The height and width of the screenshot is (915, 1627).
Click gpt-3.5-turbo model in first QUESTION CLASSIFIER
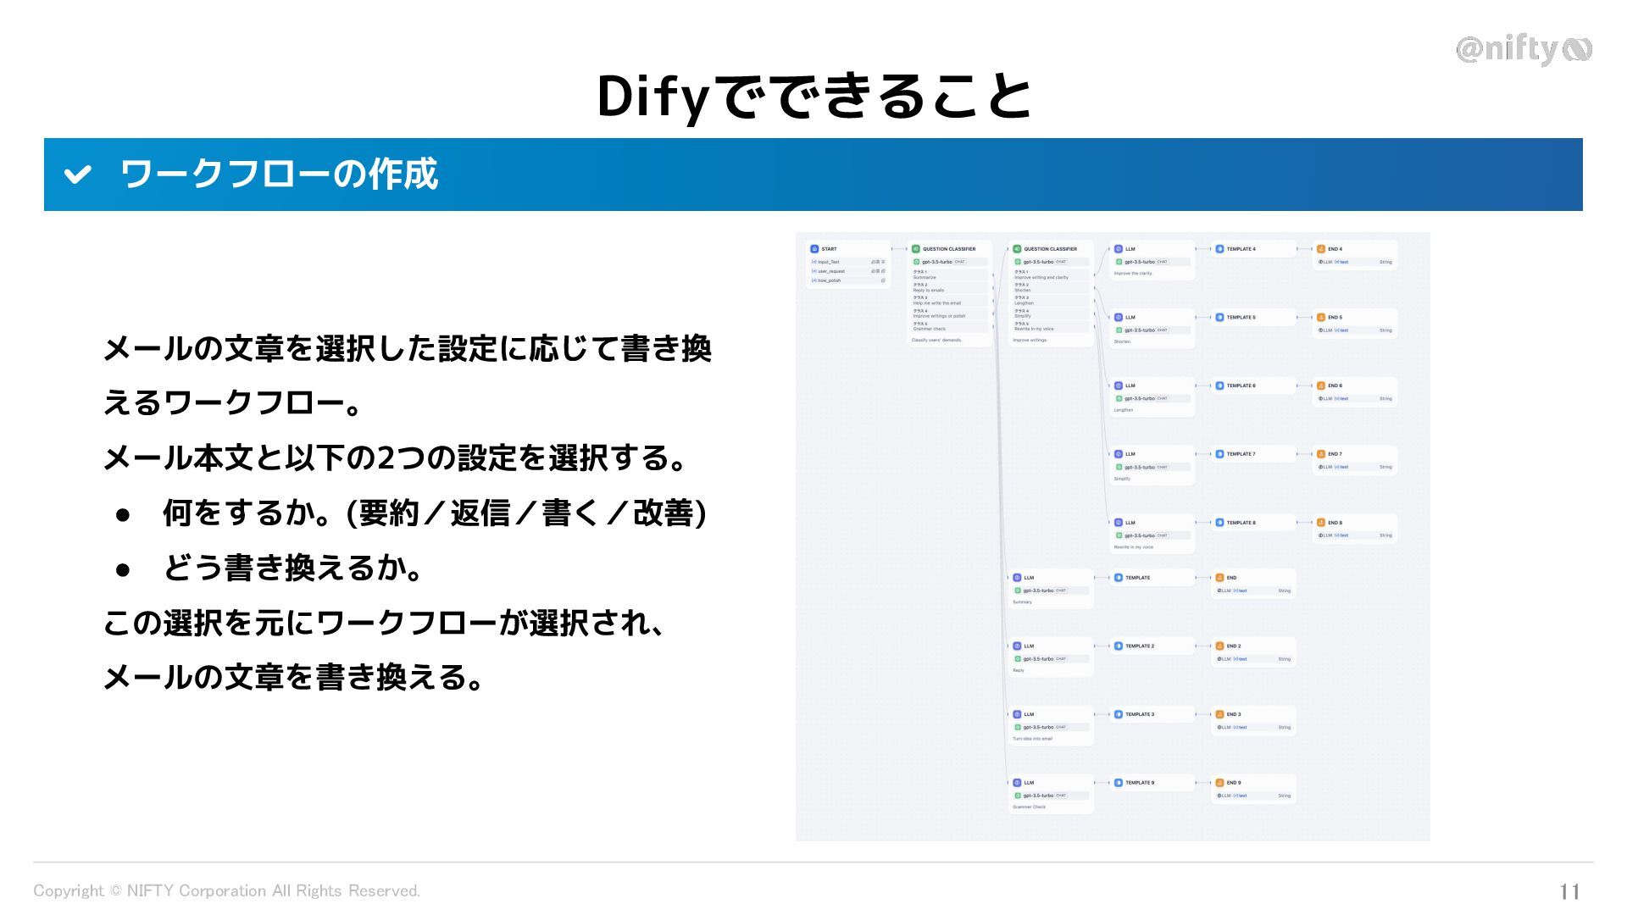(936, 262)
